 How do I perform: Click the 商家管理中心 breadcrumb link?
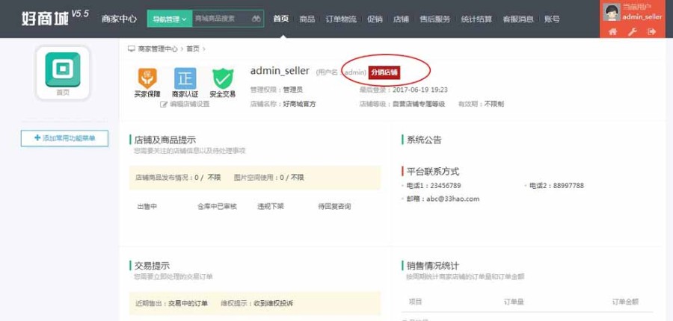tap(158, 49)
